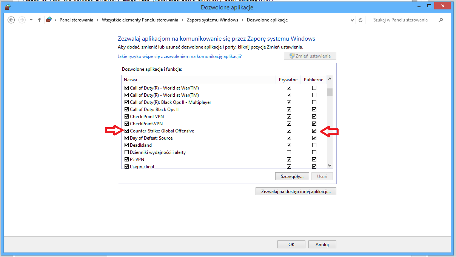Click the search magnifier icon
The height and width of the screenshot is (257, 456).
coord(441,20)
